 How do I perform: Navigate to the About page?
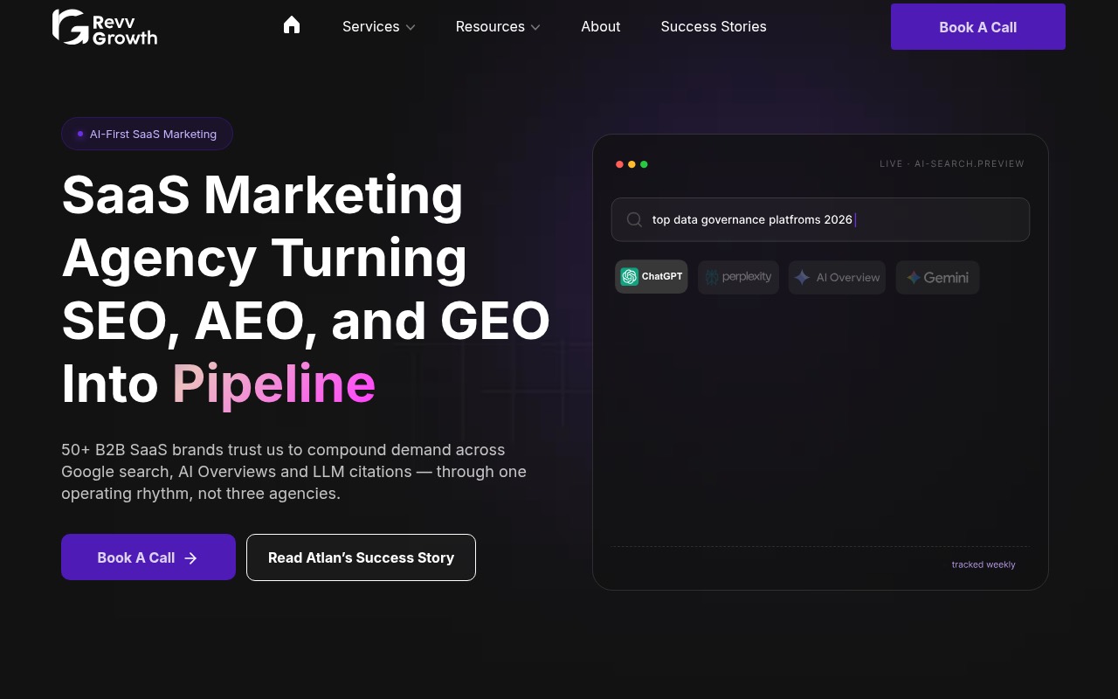(601, 26)
